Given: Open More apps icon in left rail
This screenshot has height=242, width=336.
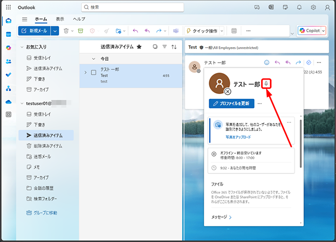Looking at the screenshot, I should click(x=8, y=114).
